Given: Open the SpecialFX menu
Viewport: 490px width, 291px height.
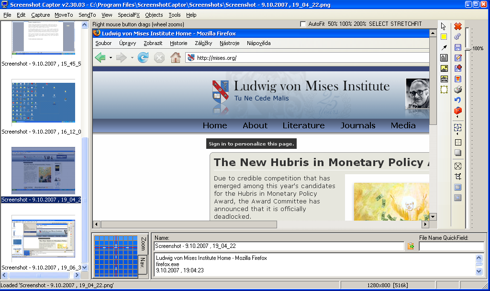Looking at the screenshot, I should point(128,15).
